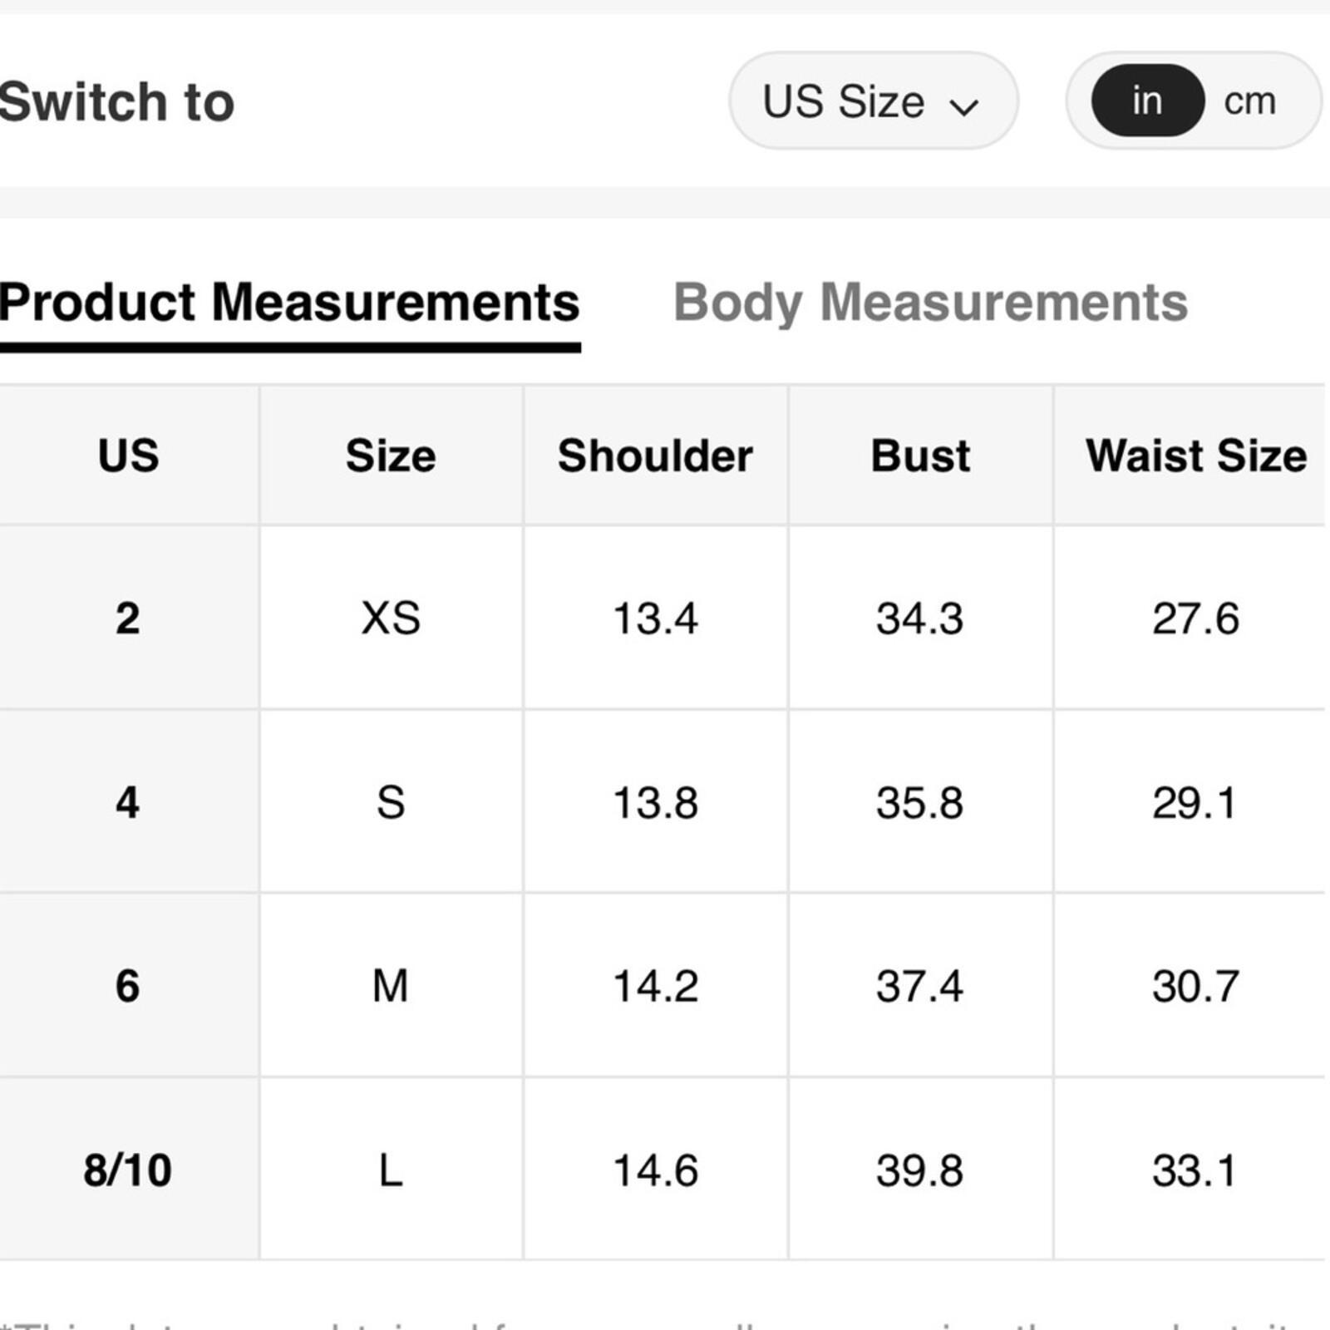The height and width of the screenshot is (1330, 1330).
Task: Switch units to cm
Action: (1249, 101)
